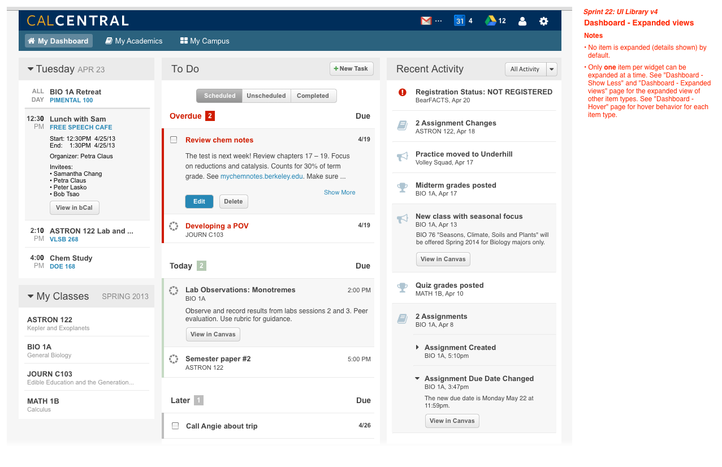Switch to Unscheduled tasks tab
Image resolution: width=722 pixels, height=467 pixels.
point(266,96)
